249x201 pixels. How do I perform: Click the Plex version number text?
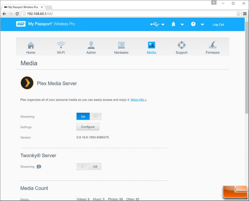93,137
